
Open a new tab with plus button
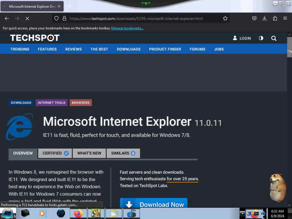coord(70,6)
